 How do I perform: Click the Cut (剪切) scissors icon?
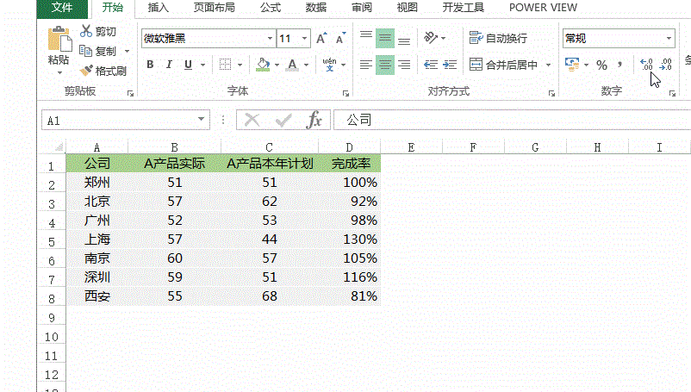click(x=86, y=32)
